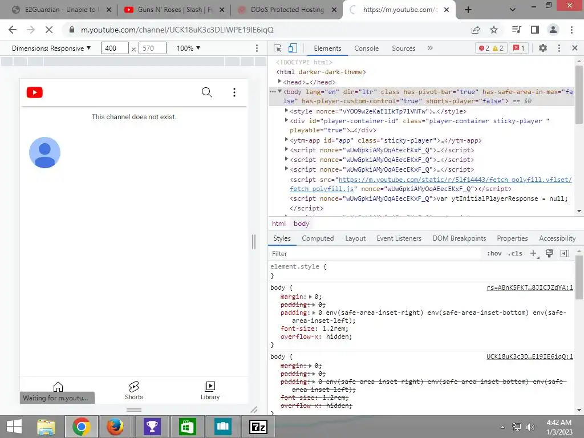Screen dimensions: 584x438
Task: Expand the margin property triangle in first body rule
Action: (310, 297)
